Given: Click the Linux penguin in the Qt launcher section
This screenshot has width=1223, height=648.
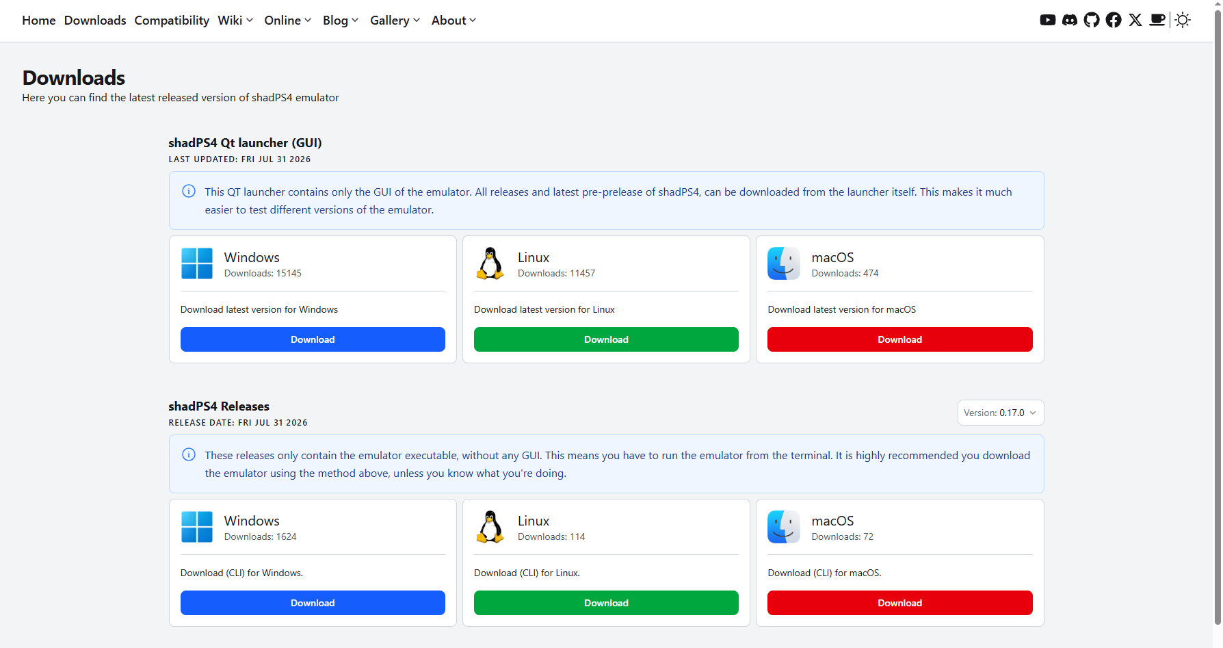Looking at the screenshot, I should pyautogui.click(x=490, y=263).
